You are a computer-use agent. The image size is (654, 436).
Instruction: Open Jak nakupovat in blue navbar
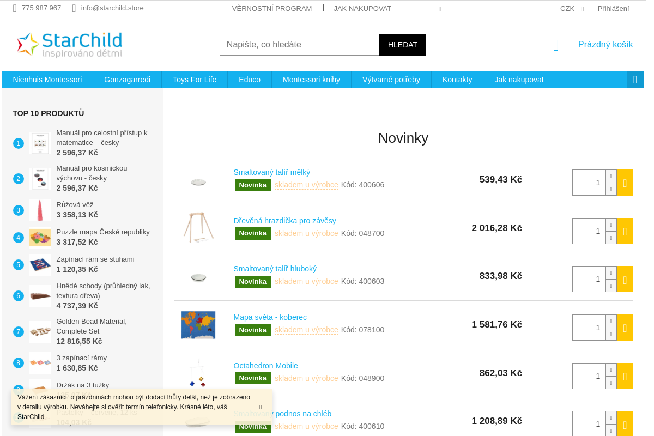click(519, 80)
